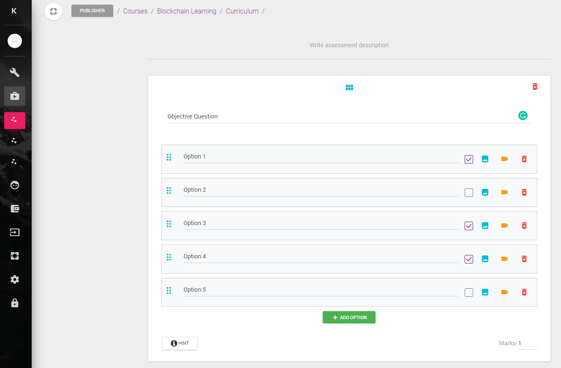Edit the Option 4 text field
Screen dimensions: 561x368
pos(321,257)
